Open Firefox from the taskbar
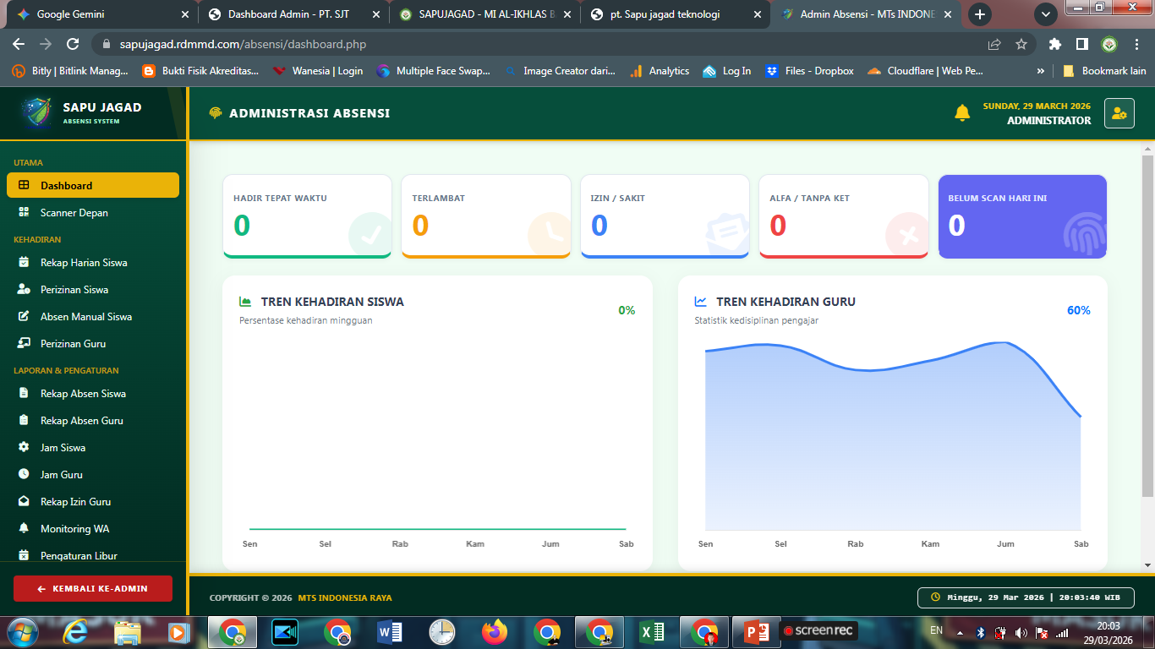 (495, 631)
